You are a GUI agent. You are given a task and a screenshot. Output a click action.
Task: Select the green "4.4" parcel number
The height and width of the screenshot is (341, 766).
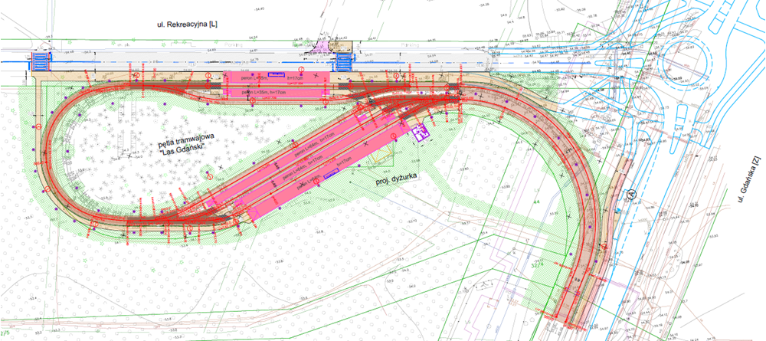click(536, 201)
